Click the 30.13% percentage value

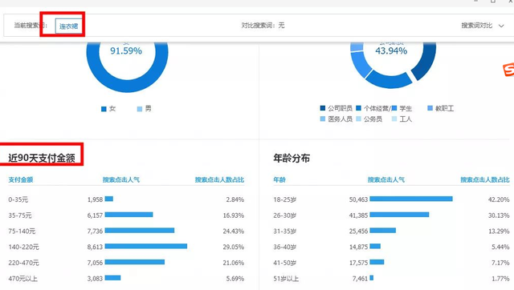499,215
